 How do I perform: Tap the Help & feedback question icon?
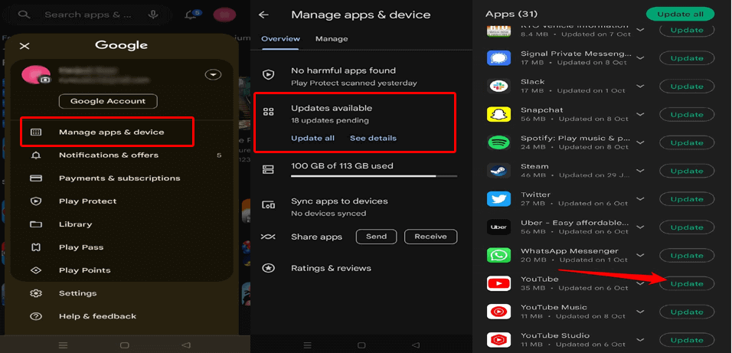tap(36, 316)
